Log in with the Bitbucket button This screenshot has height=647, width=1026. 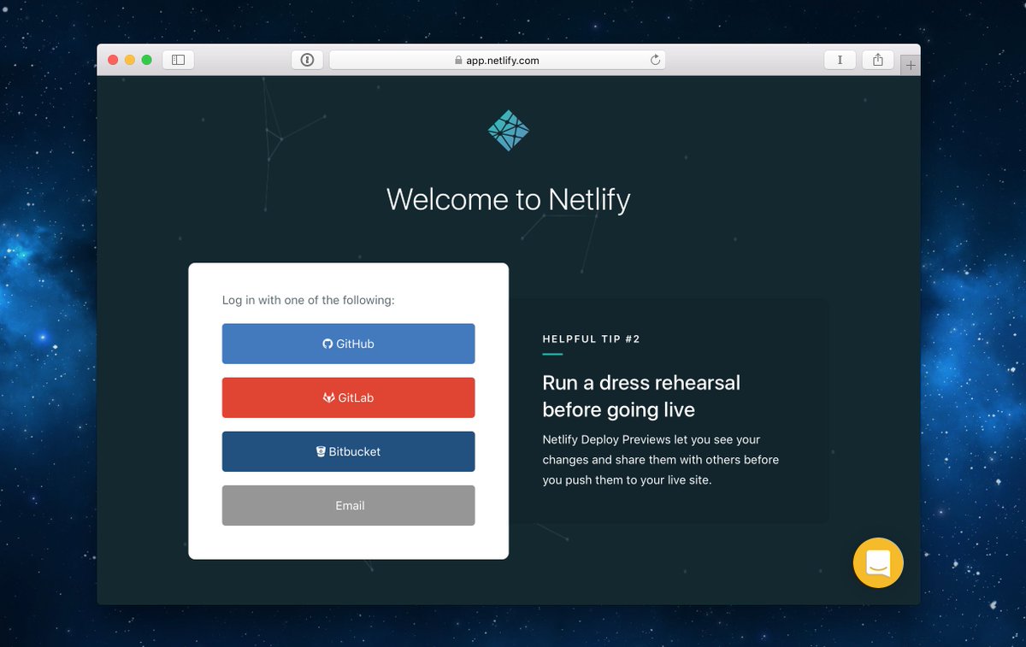pyautogui.click(x=348, y=451)
